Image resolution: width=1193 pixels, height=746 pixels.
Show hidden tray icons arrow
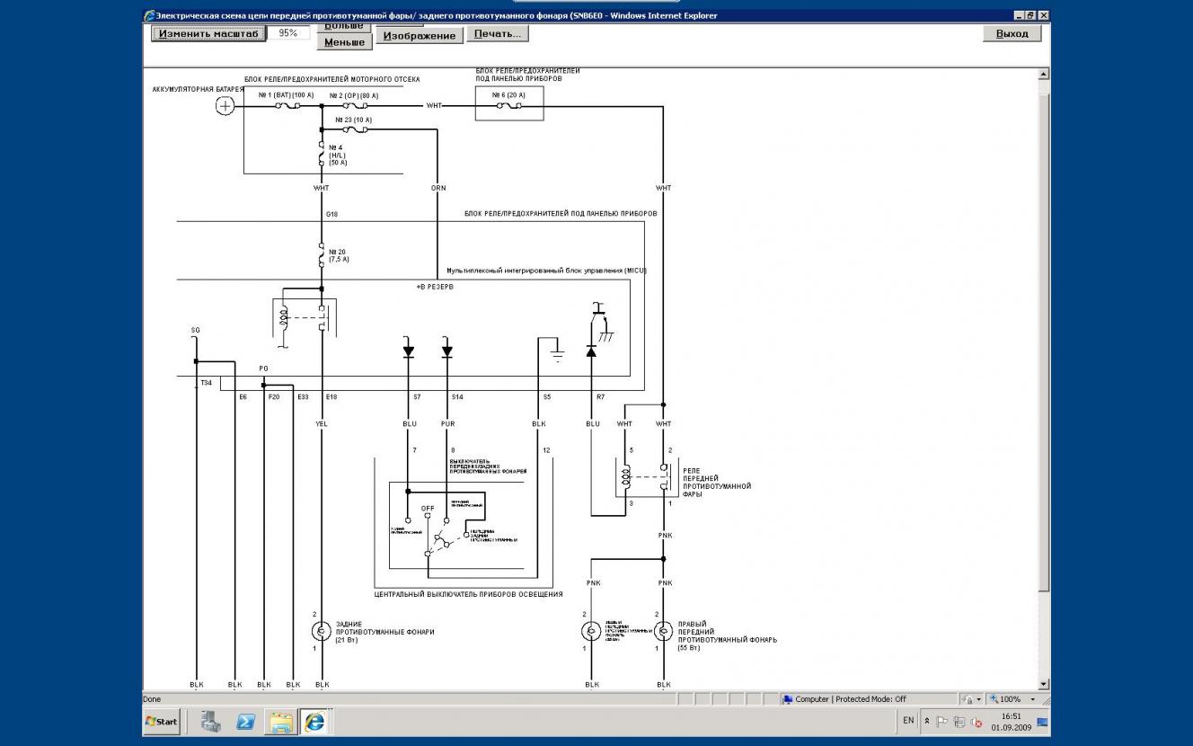927,721
